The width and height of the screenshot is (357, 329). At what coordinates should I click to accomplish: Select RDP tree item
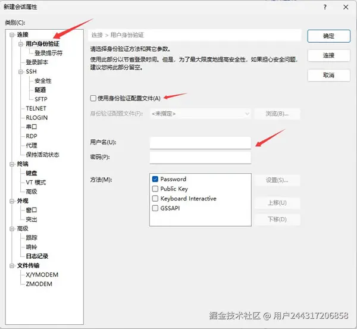[x=32, y=136]
